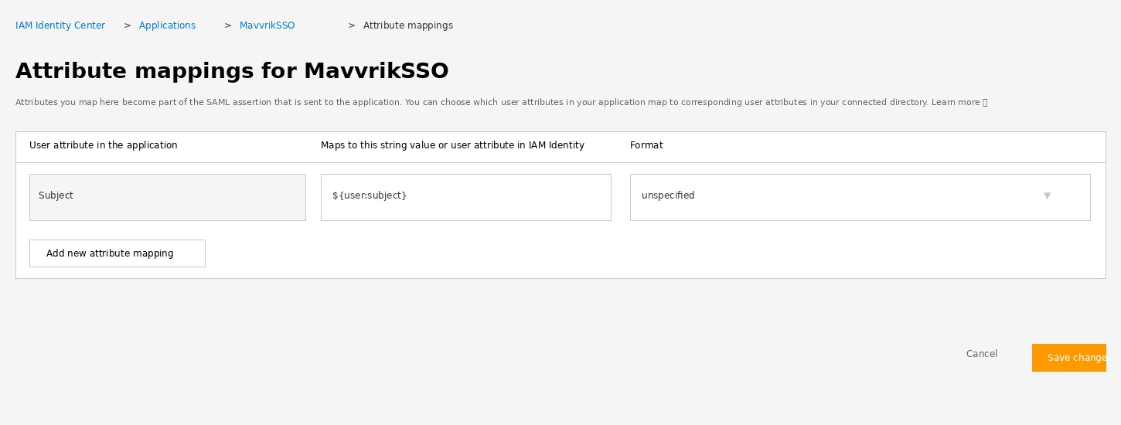1121x425 pixels.
Task: Click 'Maps to this string value' column header
Action: 452,145
